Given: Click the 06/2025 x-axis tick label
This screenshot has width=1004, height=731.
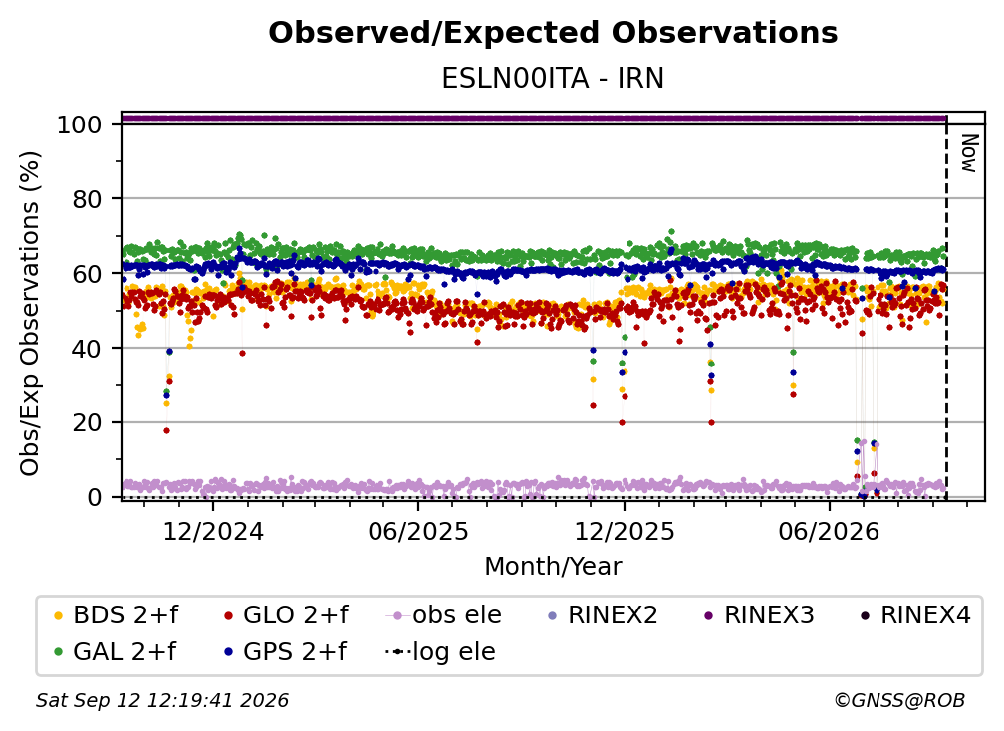Looking at the screenshot, I should (418, 532).
